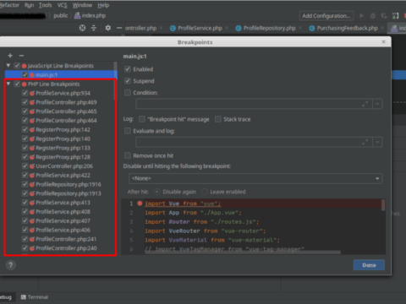Select ProfileController.php:241 breakpoint
The image size is (406, 304).
click(66, 239)
